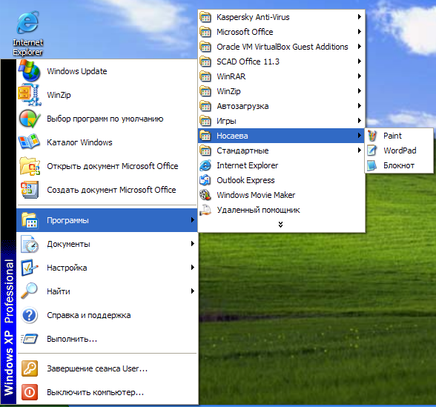Click the Создать документ Microsoft Office icon
Image resolution: width=436 pixels, height=407 pixels.
(x=30, y=190)
